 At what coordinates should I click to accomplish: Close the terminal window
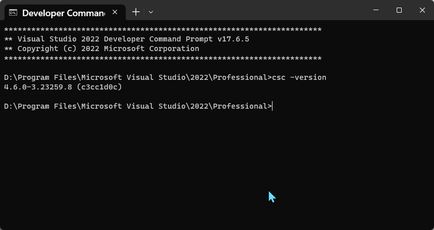point(422,10)
